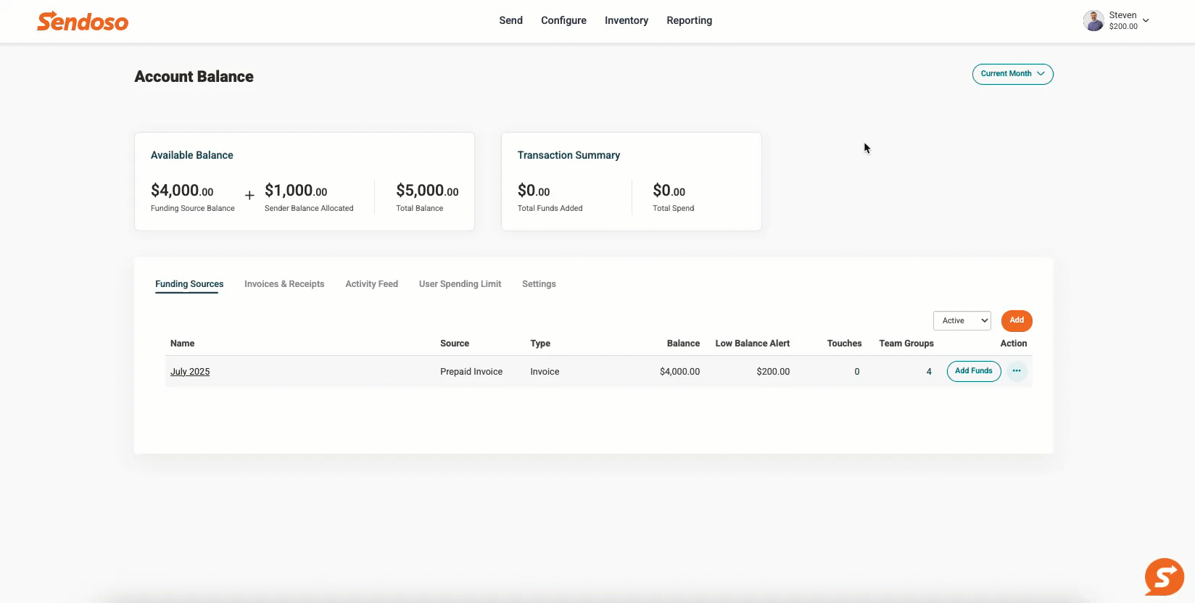Screen dimensions: 1195x603
Task: Click the Action column header
Action: 1014,344
